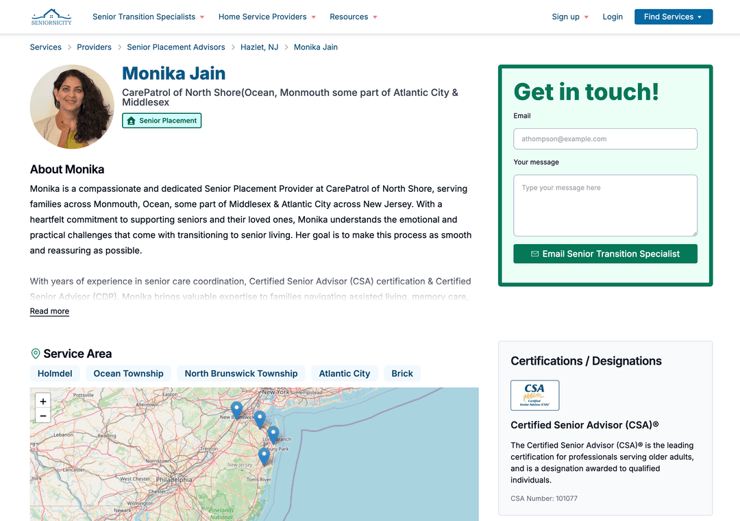The image size is (740, 521).
Task: Click Monika Jain's profile photo
Action: [72, 107]
